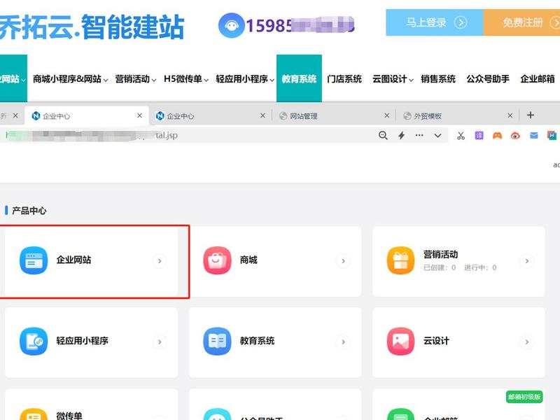Open 商城小程序&网站 dropdown menu

(71, 79)
